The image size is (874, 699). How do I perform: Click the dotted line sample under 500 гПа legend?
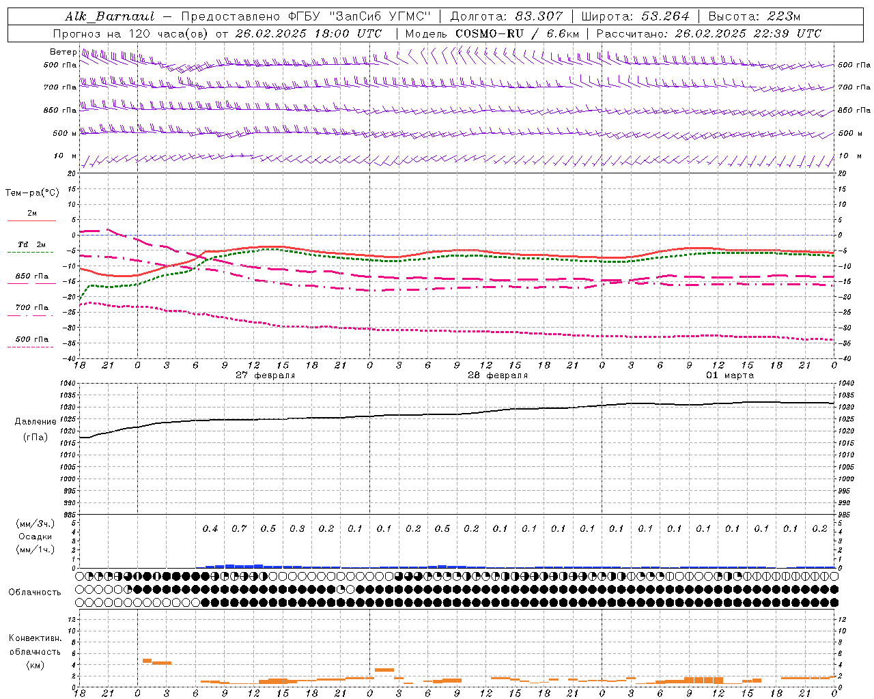(x=30, y=347)
